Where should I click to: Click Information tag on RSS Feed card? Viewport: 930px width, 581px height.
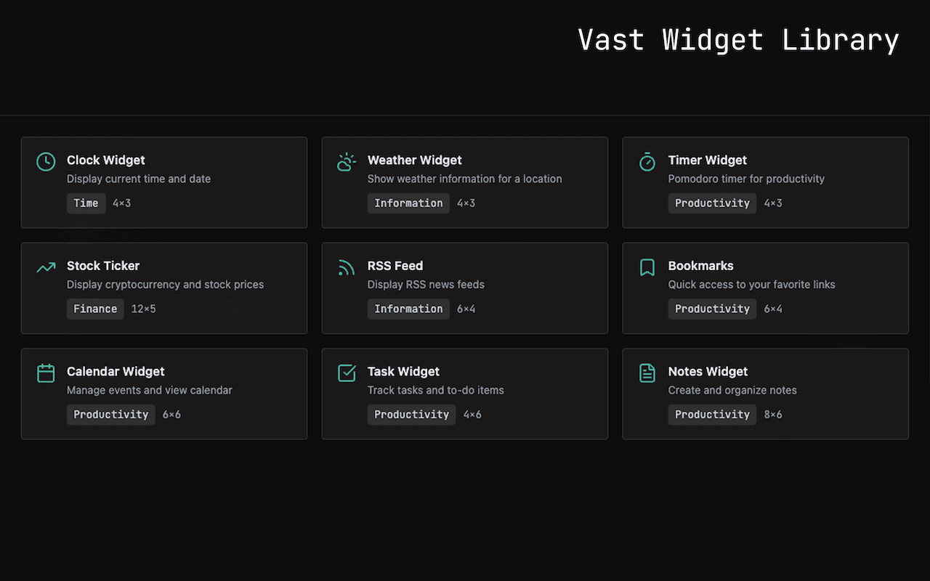[408, 309]
